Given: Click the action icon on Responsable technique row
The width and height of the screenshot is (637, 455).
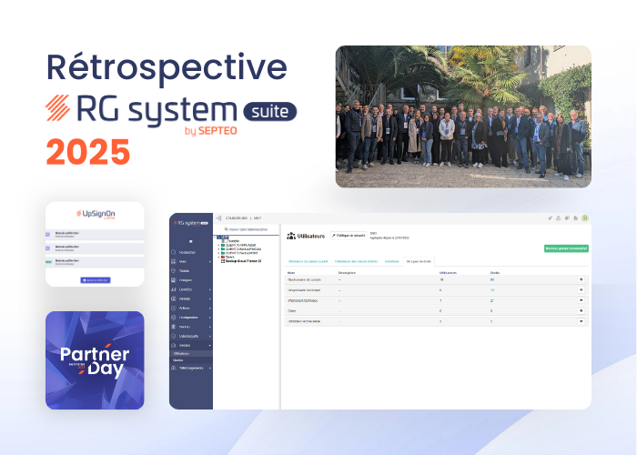Looking at the screenshot, I should (581, 290).
